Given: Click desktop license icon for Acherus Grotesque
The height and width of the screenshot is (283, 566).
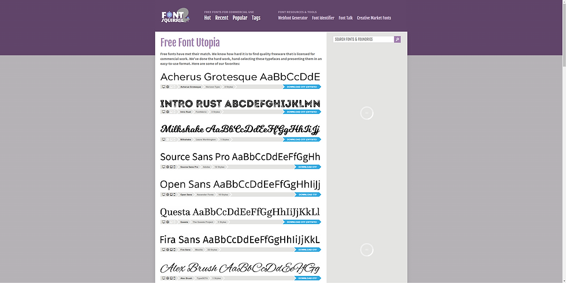Looking at the screenshot, I should coord(163,87).
